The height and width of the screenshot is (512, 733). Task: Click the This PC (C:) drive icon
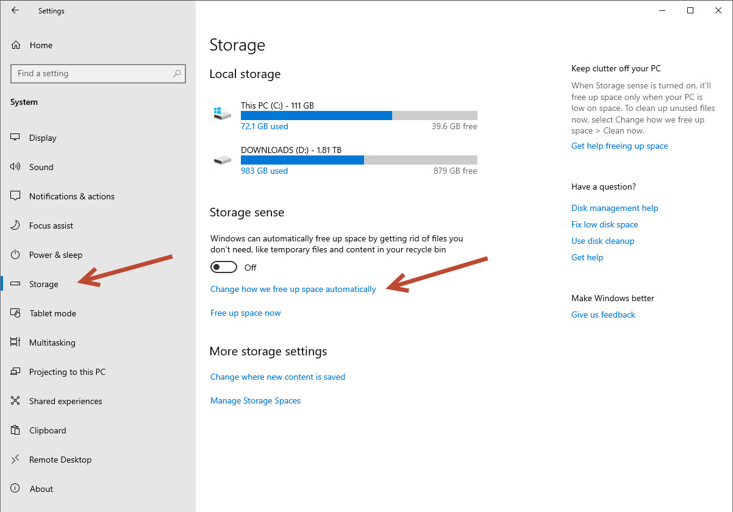coord(223,114)
